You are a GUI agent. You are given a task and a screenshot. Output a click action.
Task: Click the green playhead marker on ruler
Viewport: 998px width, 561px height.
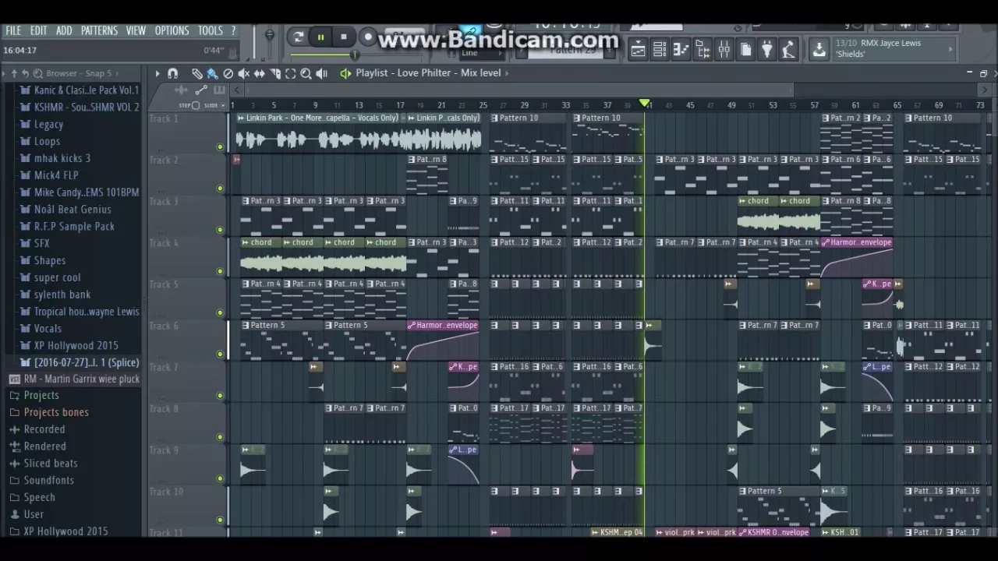(x=644, y=103)
